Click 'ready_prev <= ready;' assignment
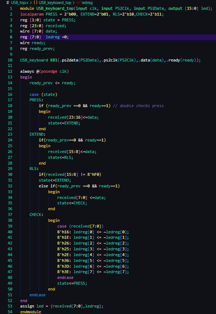 point(53,83)
